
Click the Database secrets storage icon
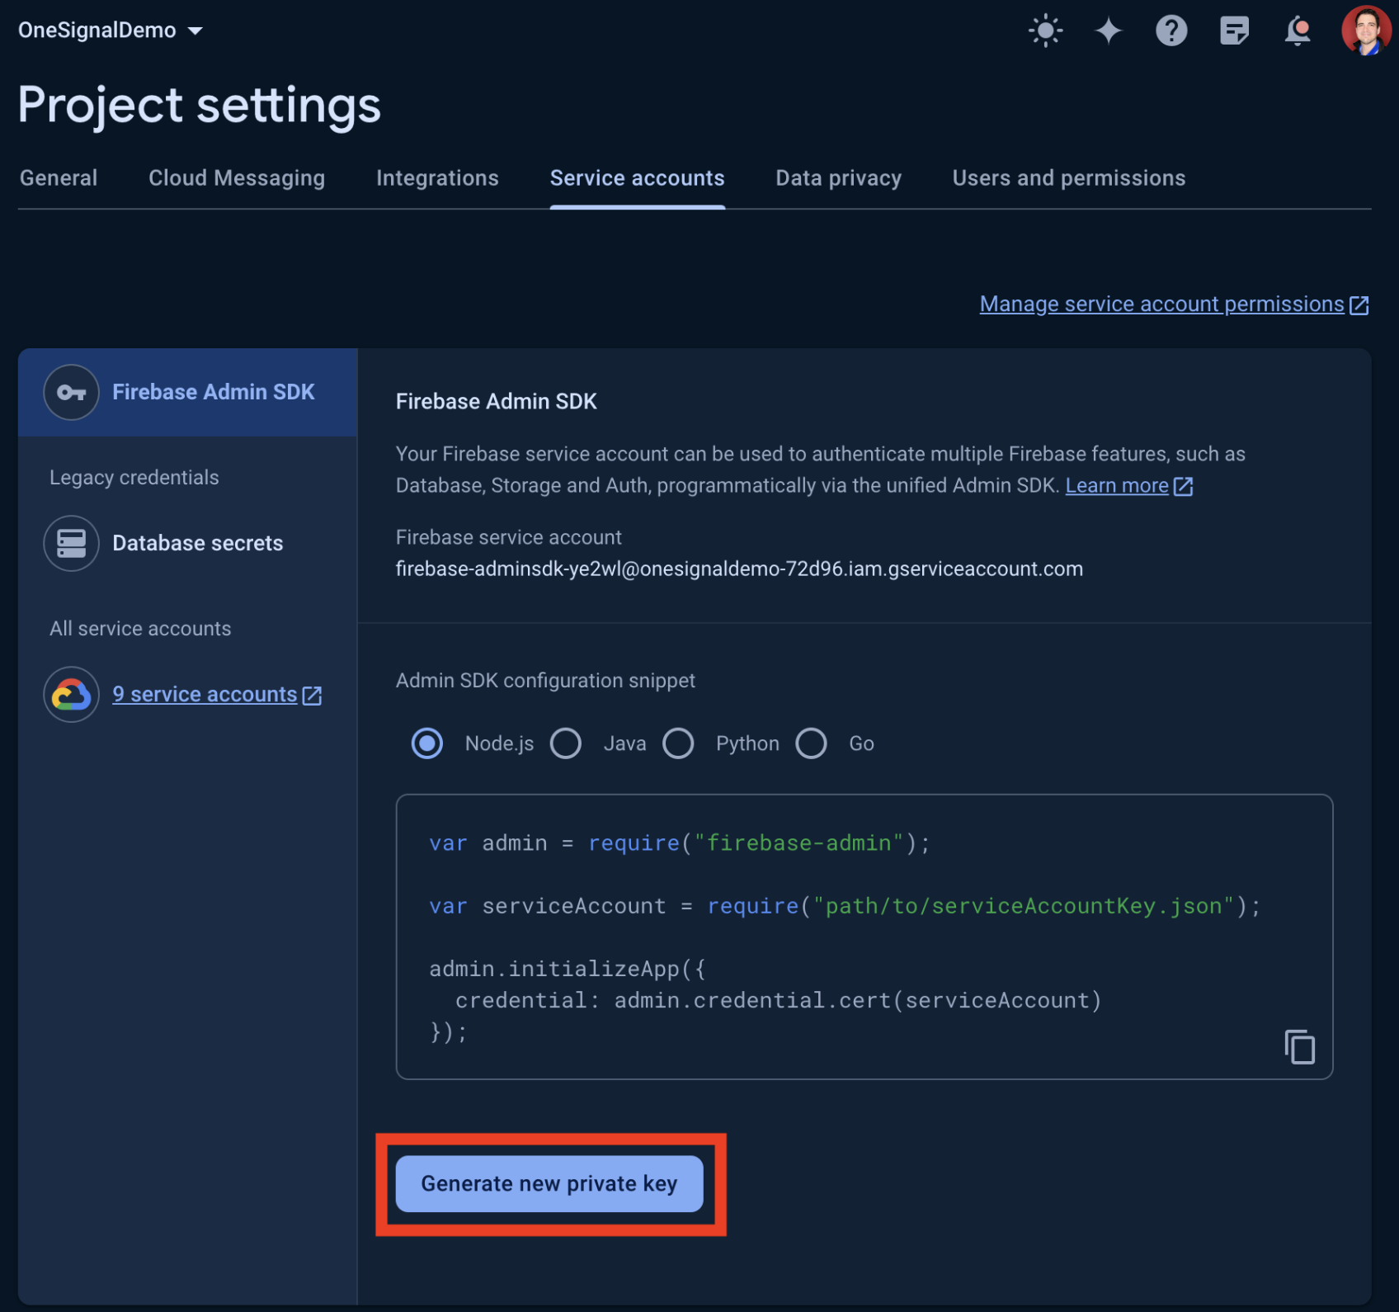(72, 543)
